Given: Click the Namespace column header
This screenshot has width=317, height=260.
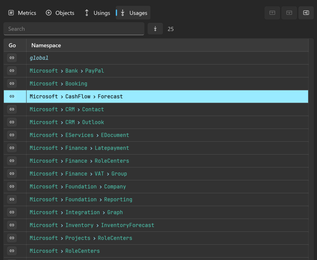Looking at the screenshot, I should [x=168, y=45].
